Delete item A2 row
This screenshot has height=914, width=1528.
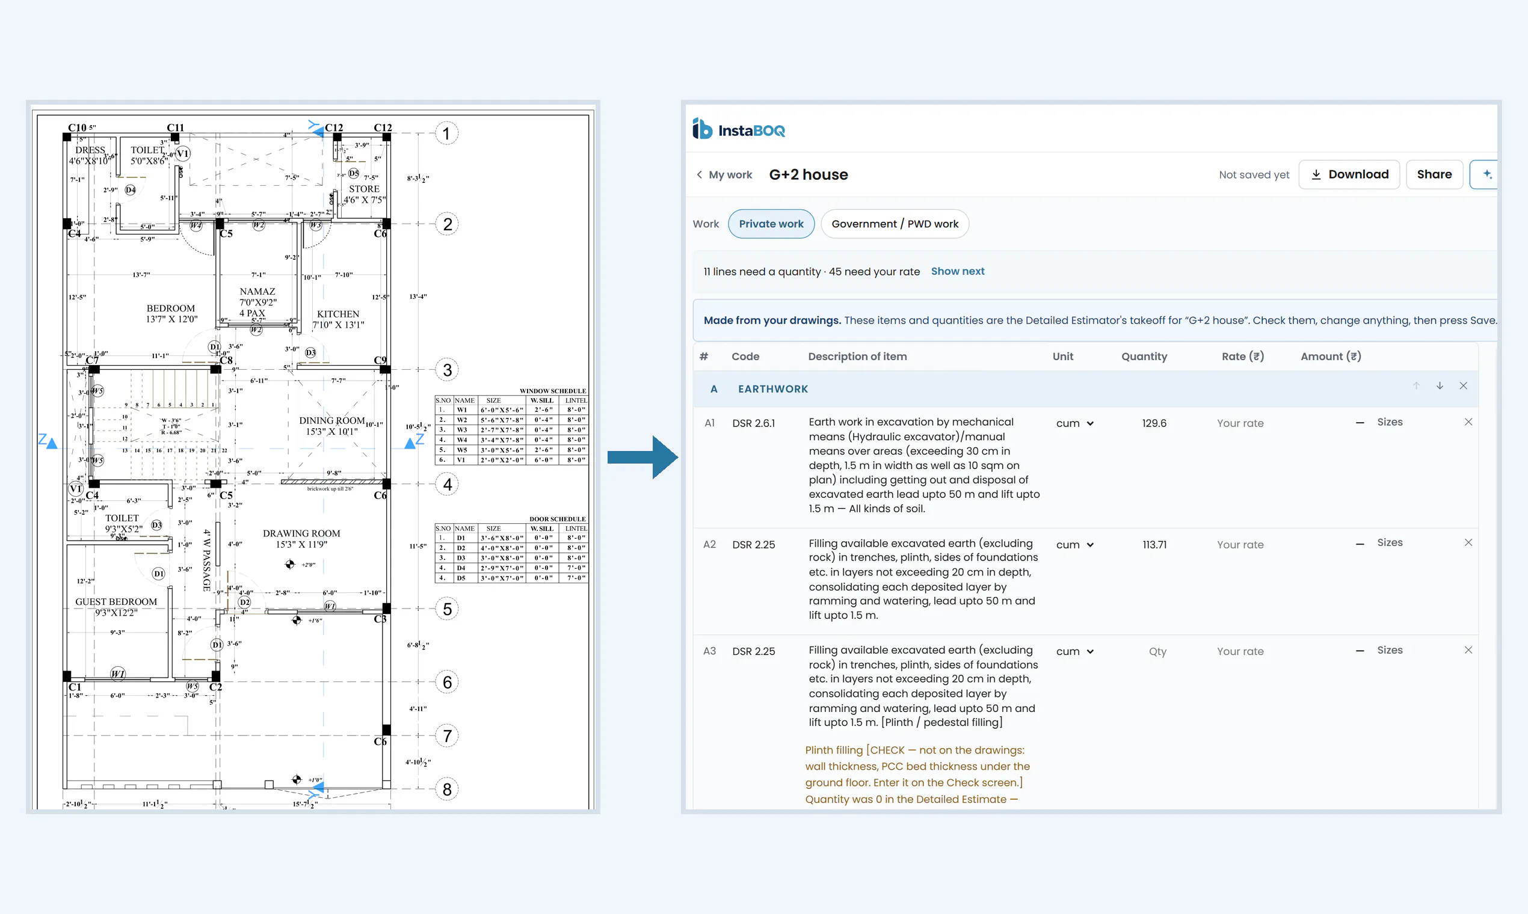pos(1468,542)
